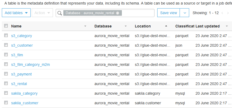The width and height of the screenshot is (232, 108).
Task: Open Name column sort arrow
Action: pyautogui.click(x=85, y=26)
